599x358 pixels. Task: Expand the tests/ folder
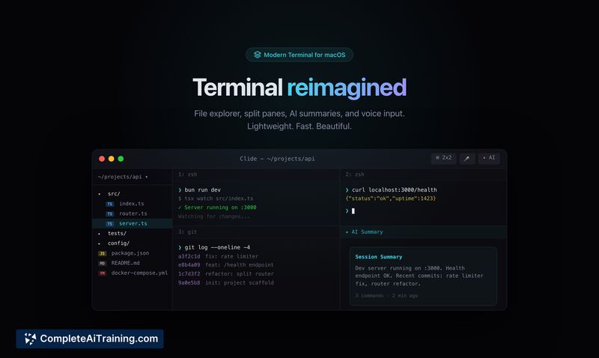coord(113,233)
